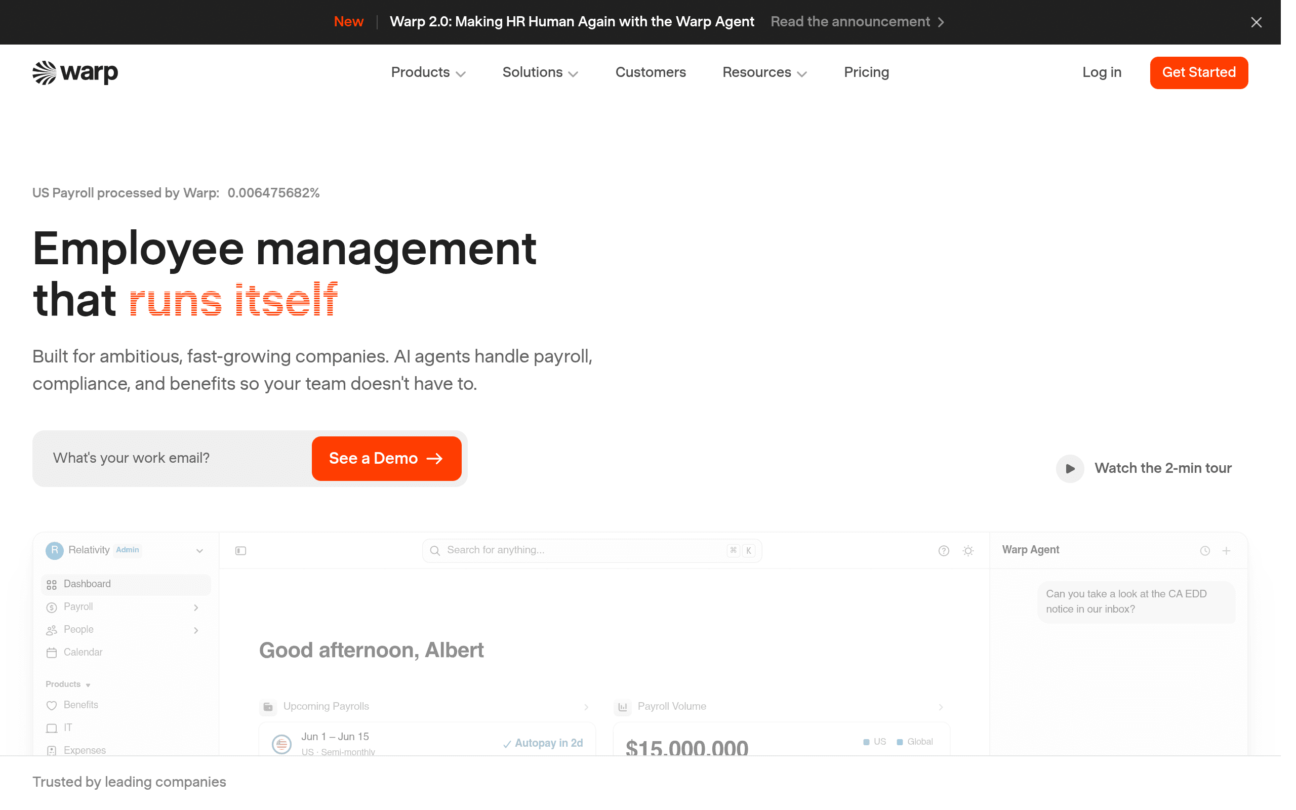Open Upcoming Payrolls via its chevron arrow
Screen dimensions: 1296x810
(586, 707)
